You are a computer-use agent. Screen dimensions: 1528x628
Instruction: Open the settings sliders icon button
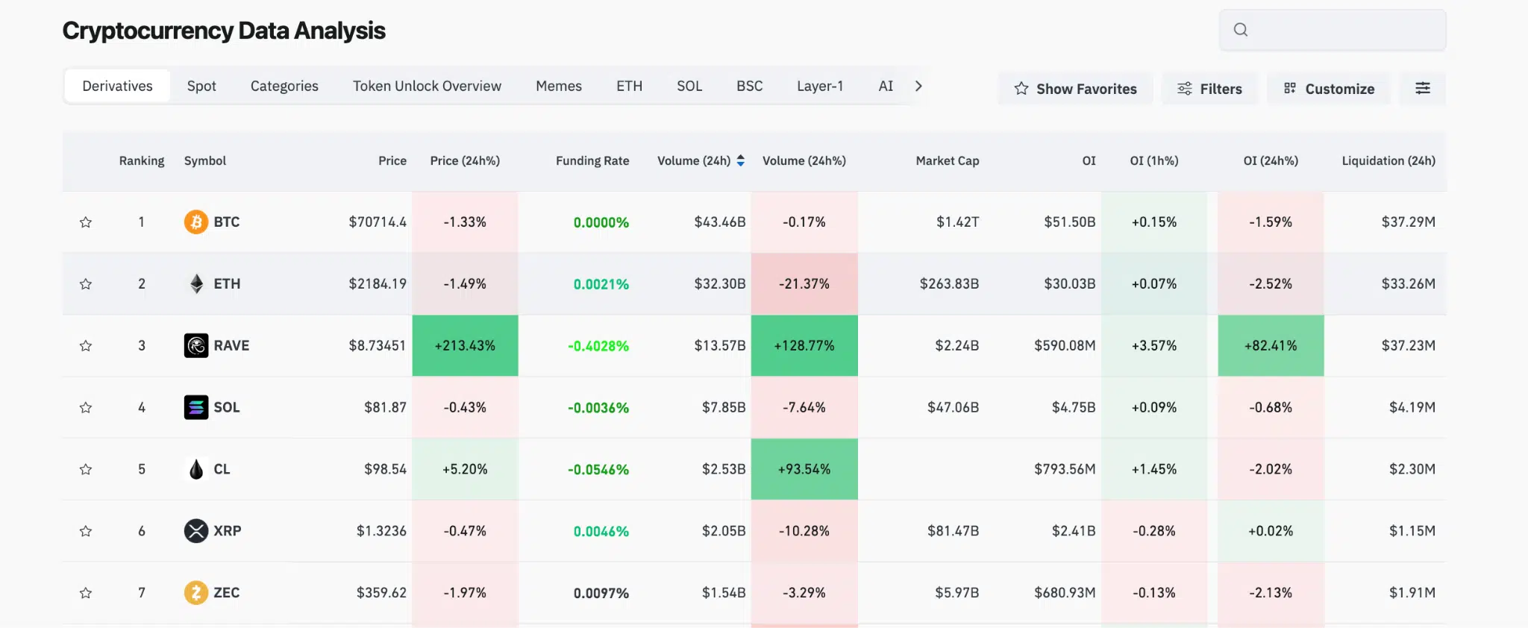click(x=1422, y=89)
